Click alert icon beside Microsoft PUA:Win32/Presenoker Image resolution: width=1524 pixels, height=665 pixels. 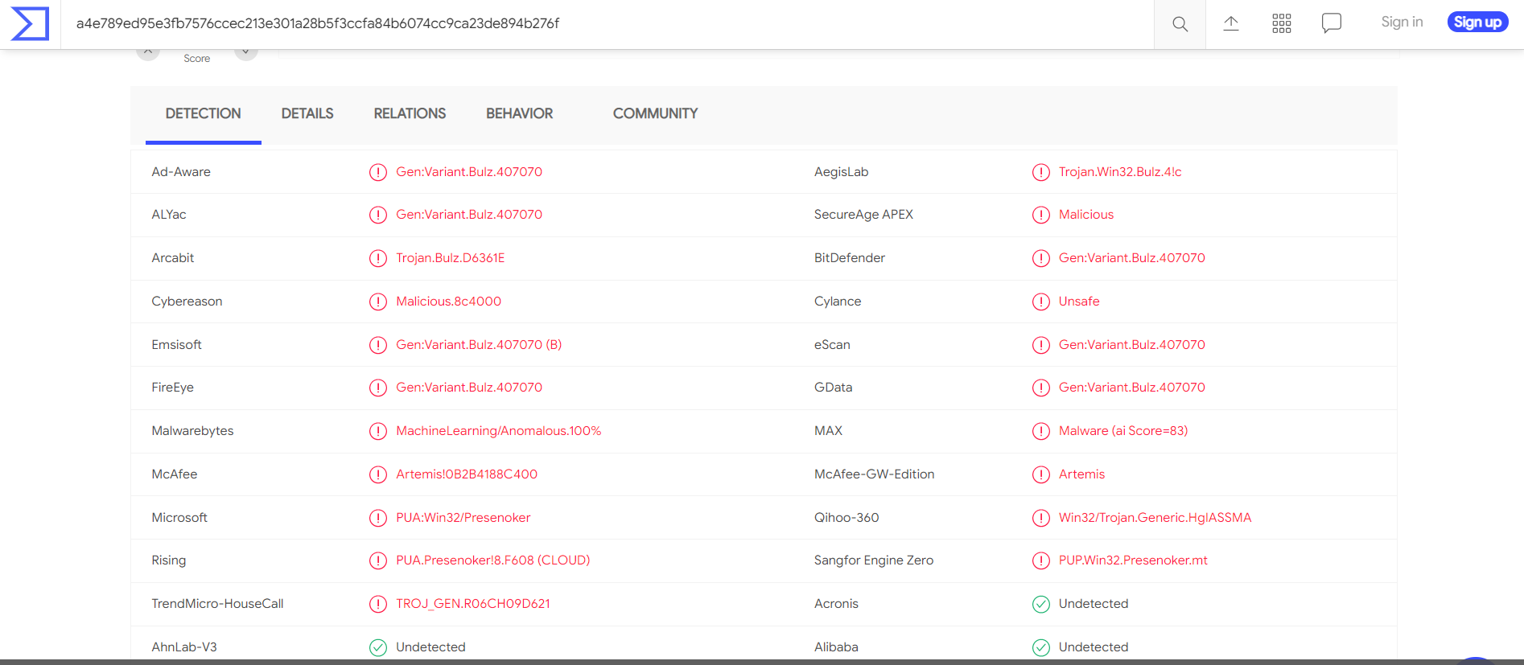tap(378, 518)
